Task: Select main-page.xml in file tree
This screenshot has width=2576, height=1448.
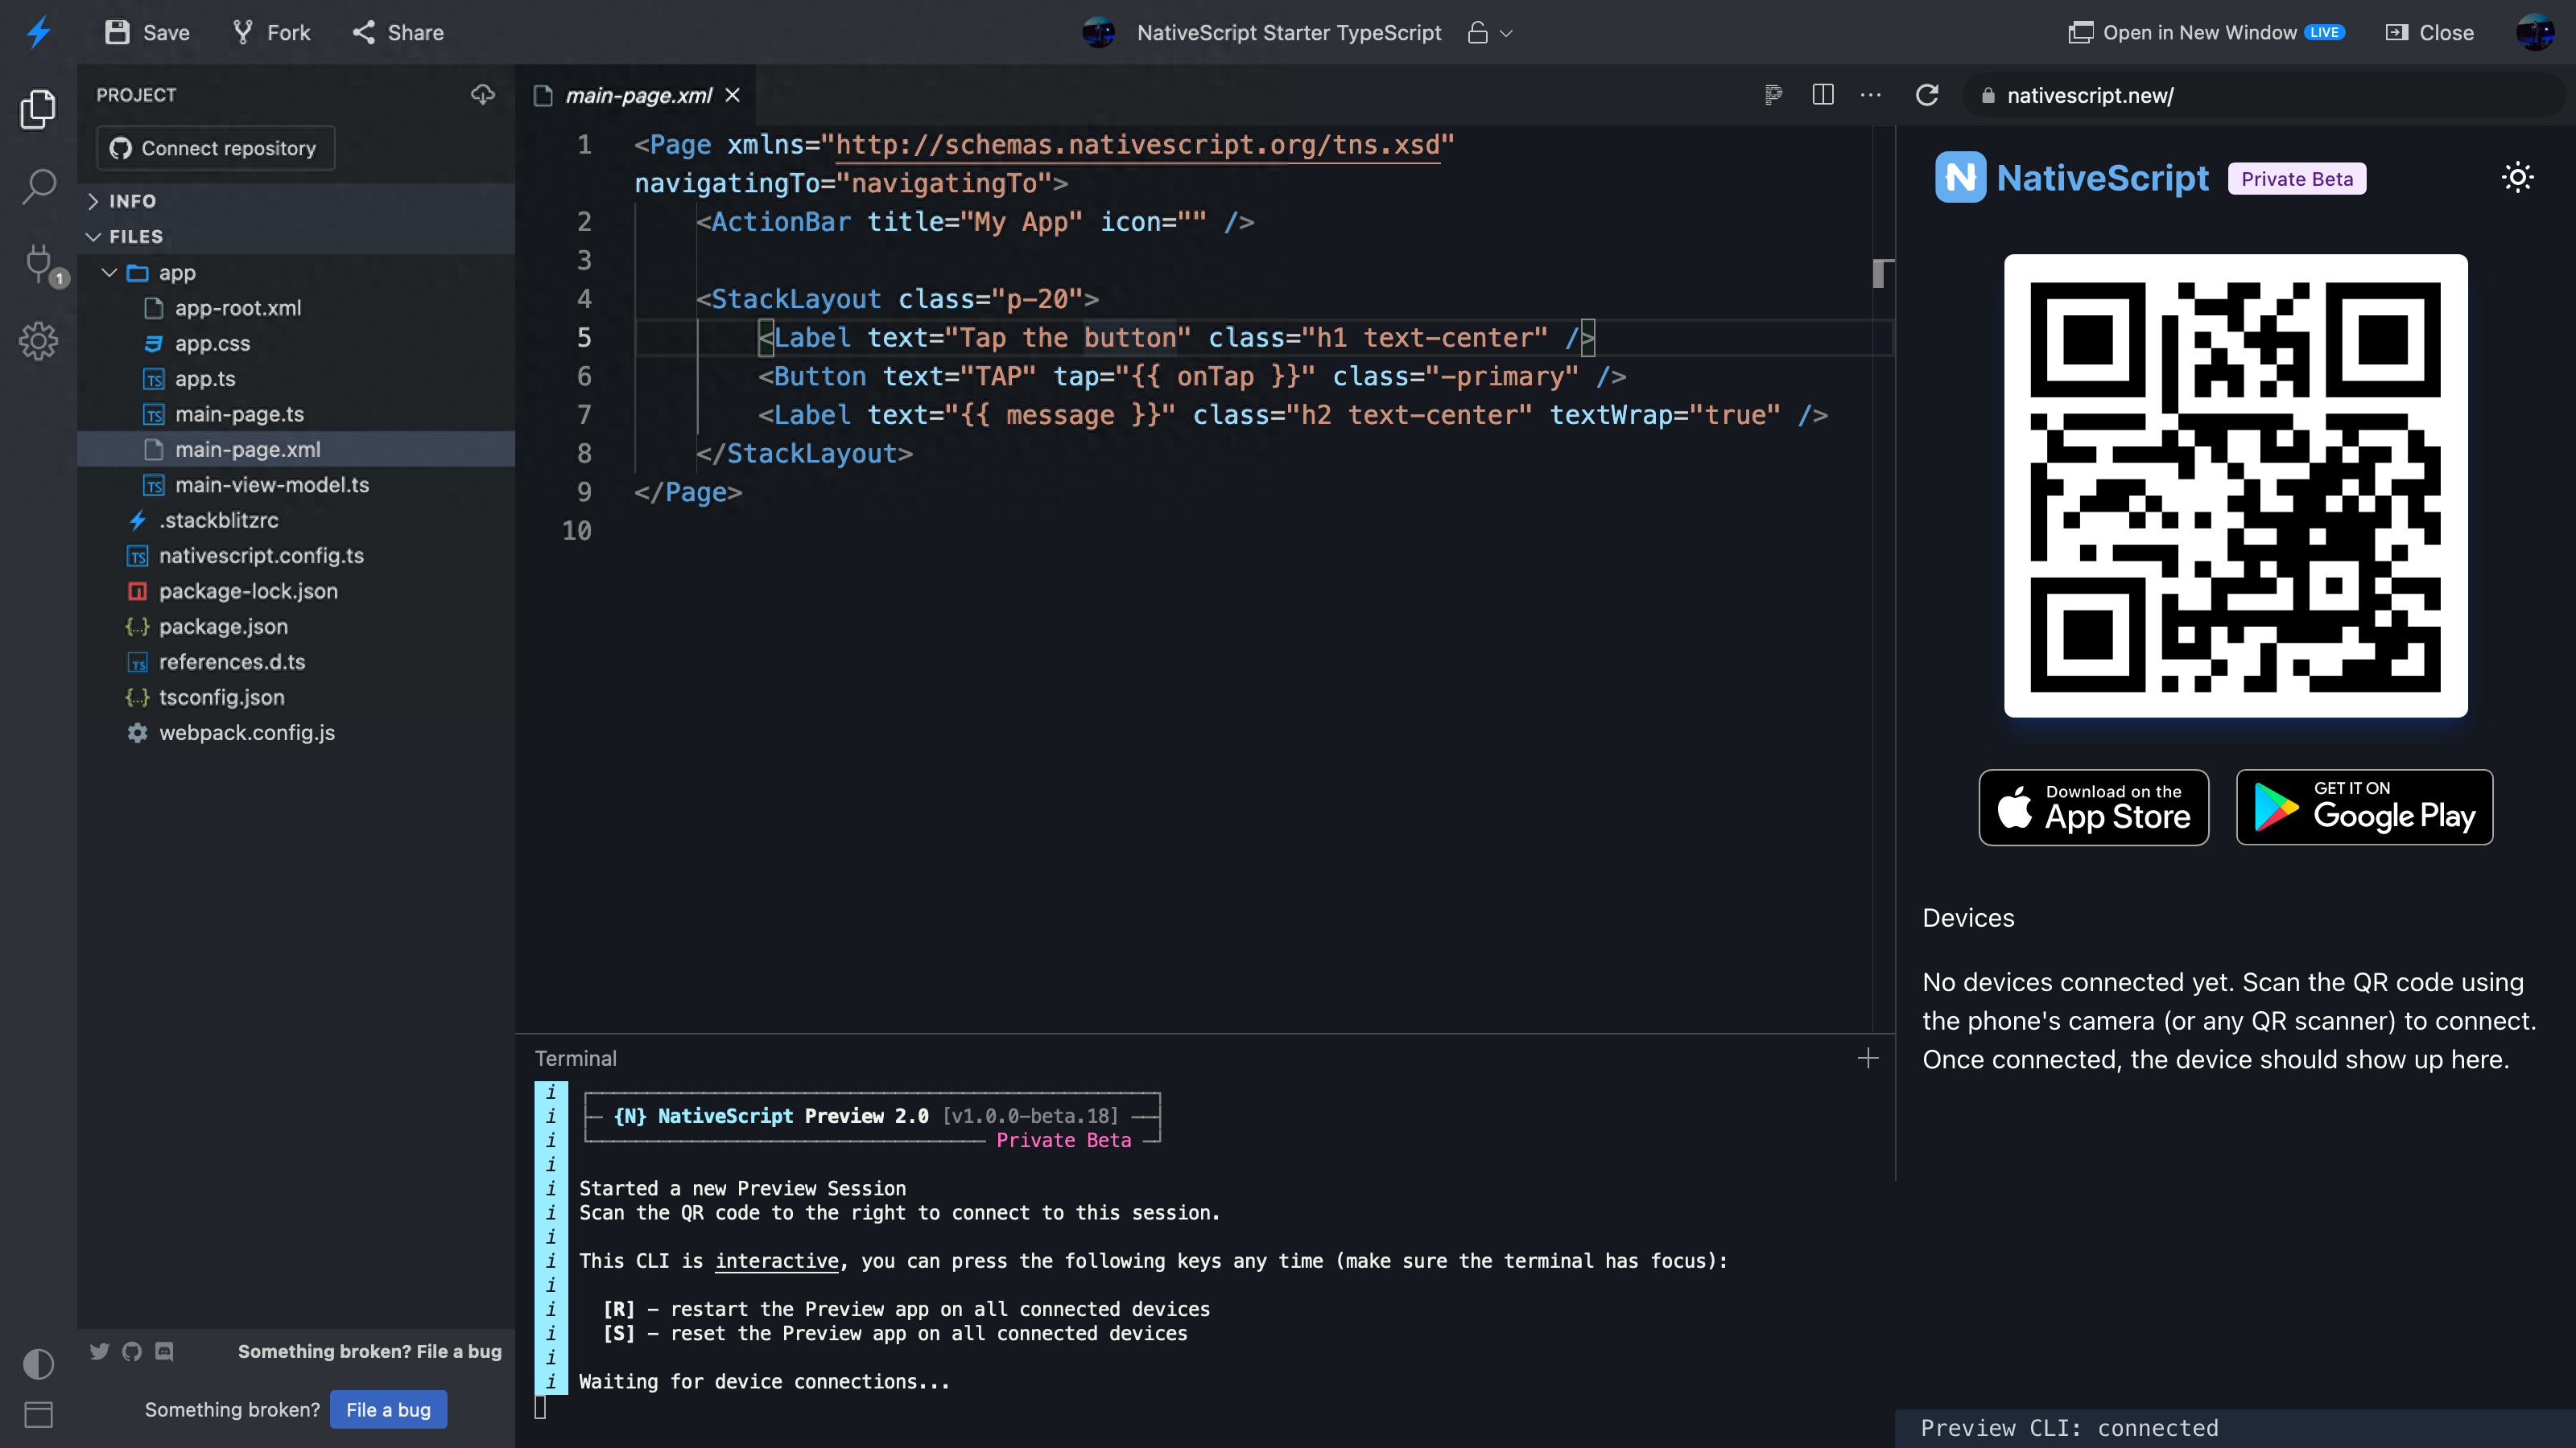Action: pos(296,450)
